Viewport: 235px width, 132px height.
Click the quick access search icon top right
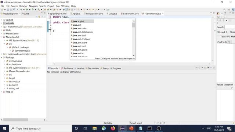click(x=224, y=10)
